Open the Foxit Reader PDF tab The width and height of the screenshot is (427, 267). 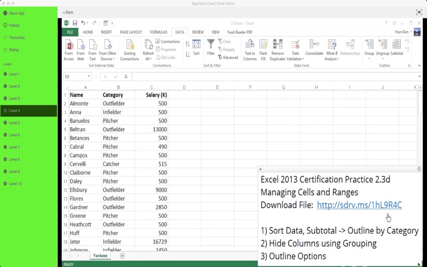click(240, 32)
